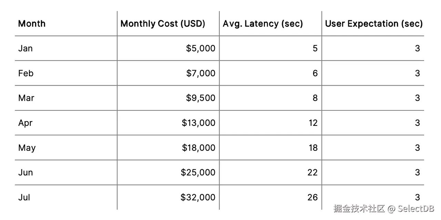Click the Feb row label
This screenshot has width=441, height=220.
pos(26,73)
